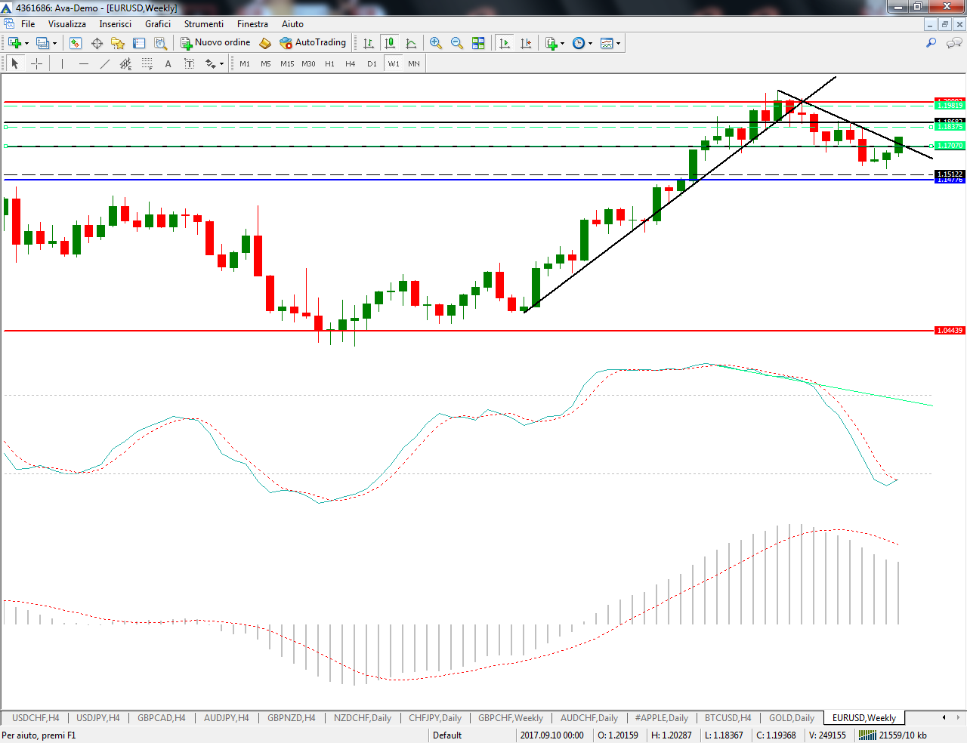Switch to the USDCHF,H4 chart tab
The height and width of the screenshot is (743, 967).
click(x=36, y=718)
